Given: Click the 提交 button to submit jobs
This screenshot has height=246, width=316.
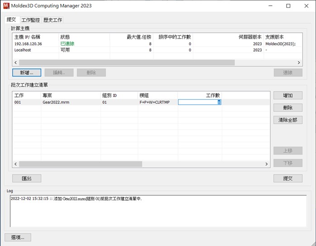Looking at the screenshot, I should (x=288, y=178).
